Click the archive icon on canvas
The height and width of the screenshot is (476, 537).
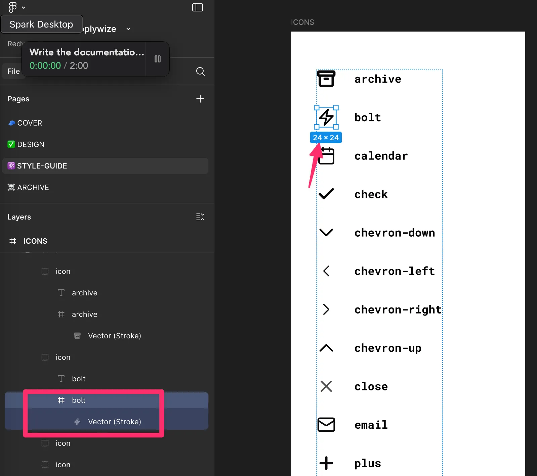click(326, 79)
